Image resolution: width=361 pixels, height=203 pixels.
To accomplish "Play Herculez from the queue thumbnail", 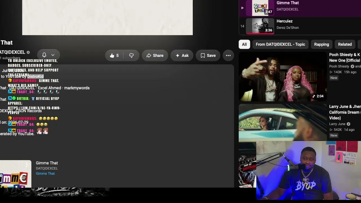I will pyautogui.click(x=260, y=26).
